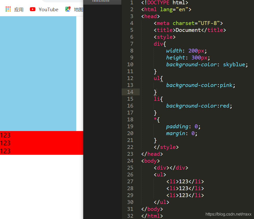Click the 应用 bookmark label
The height and width of the screenshot is (219, 254).
(x=19, y=9)
